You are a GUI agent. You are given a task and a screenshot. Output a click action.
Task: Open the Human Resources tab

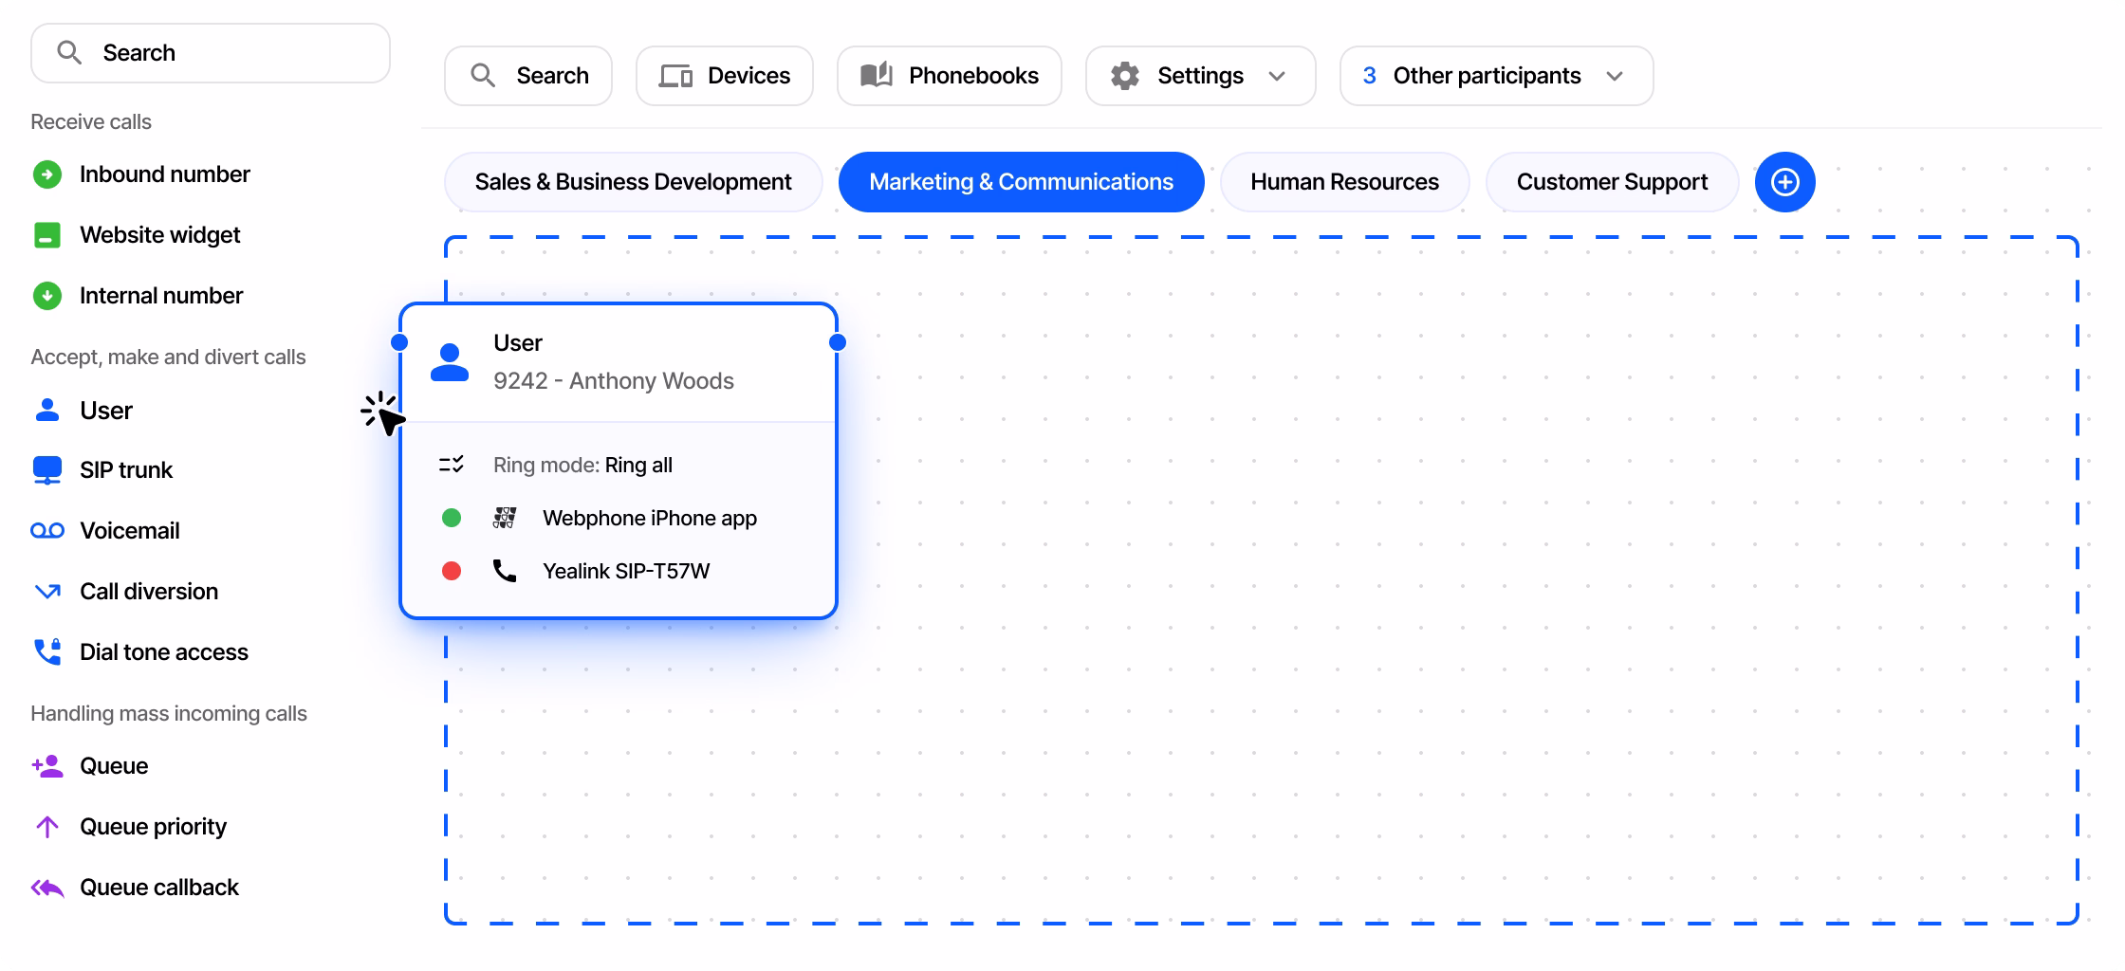pos(1345,182)
